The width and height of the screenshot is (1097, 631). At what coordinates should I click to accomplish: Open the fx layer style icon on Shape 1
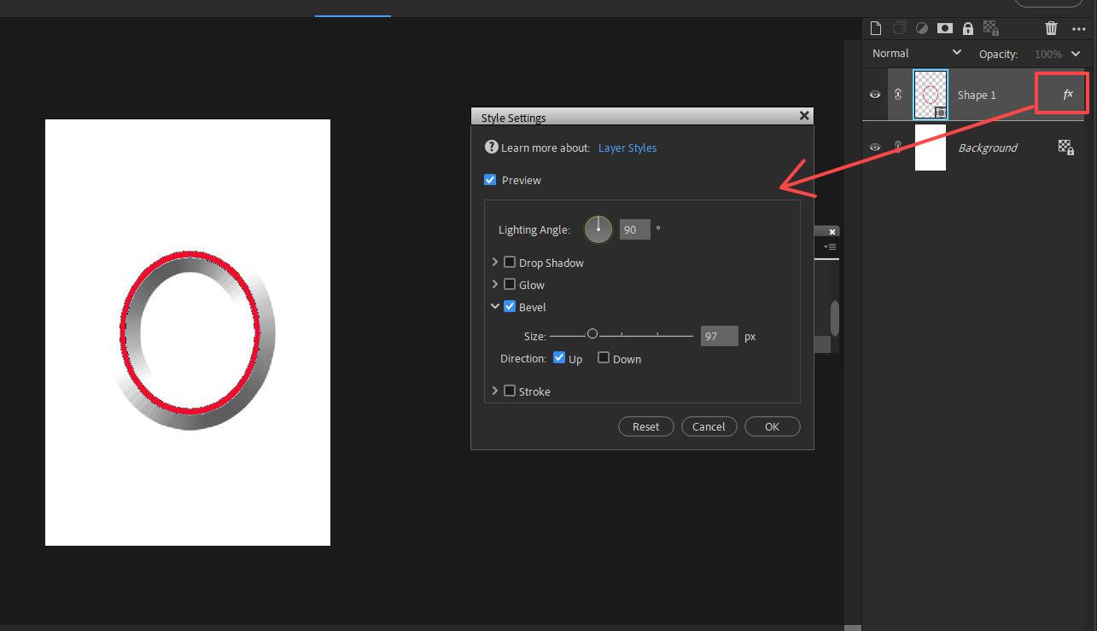pos(1069,94)
